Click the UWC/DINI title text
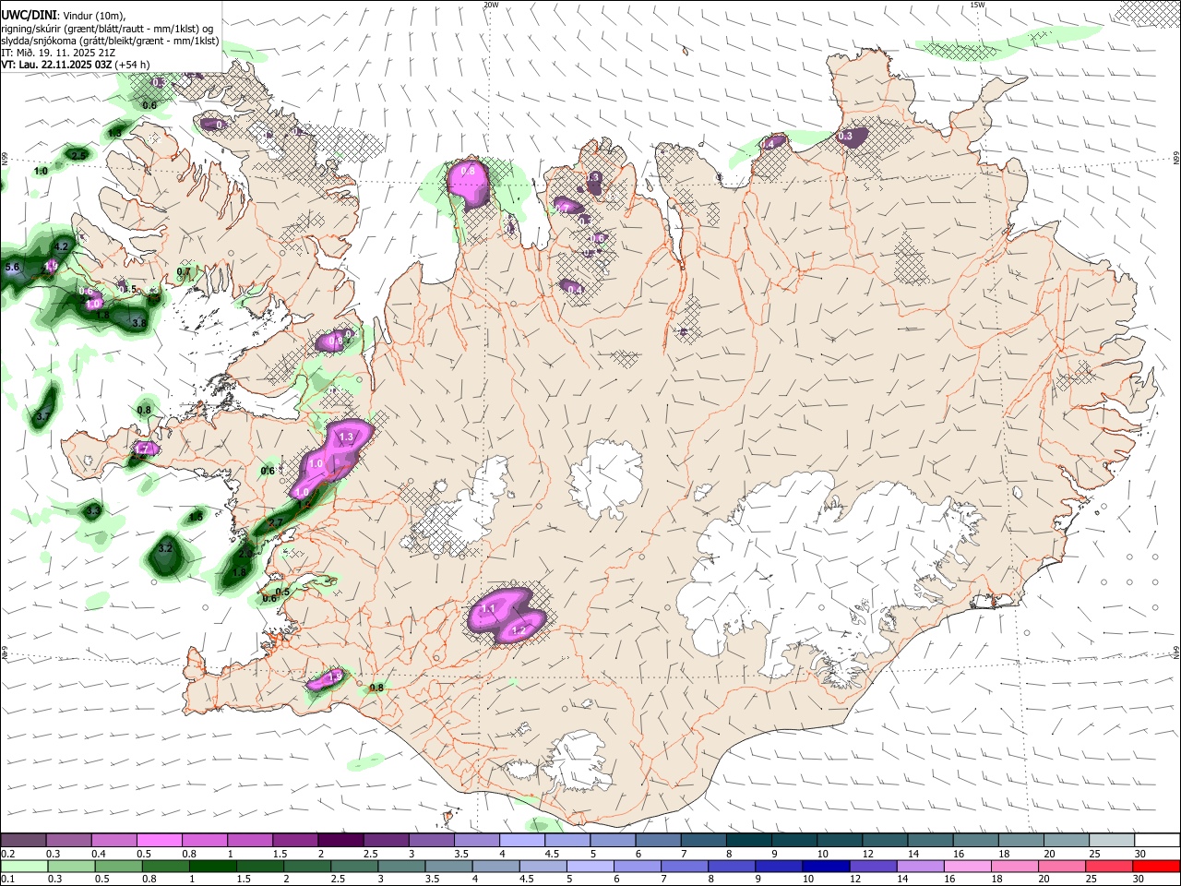 coord(29,16)
